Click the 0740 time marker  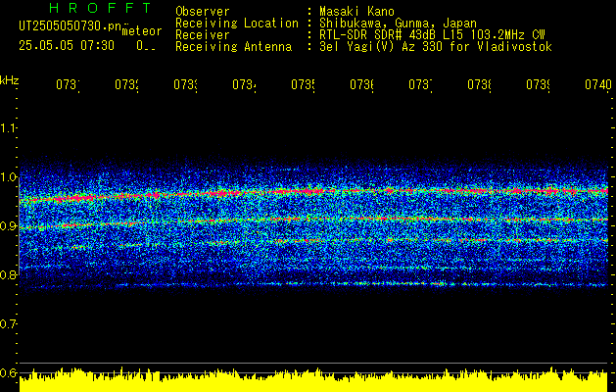(598, 84)
